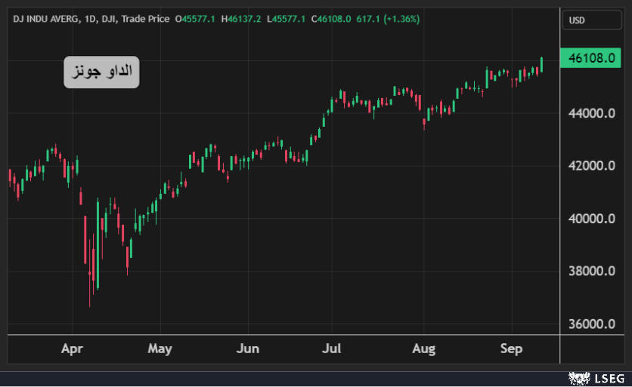Click the high value H46137.2

(x=241, y=18)
